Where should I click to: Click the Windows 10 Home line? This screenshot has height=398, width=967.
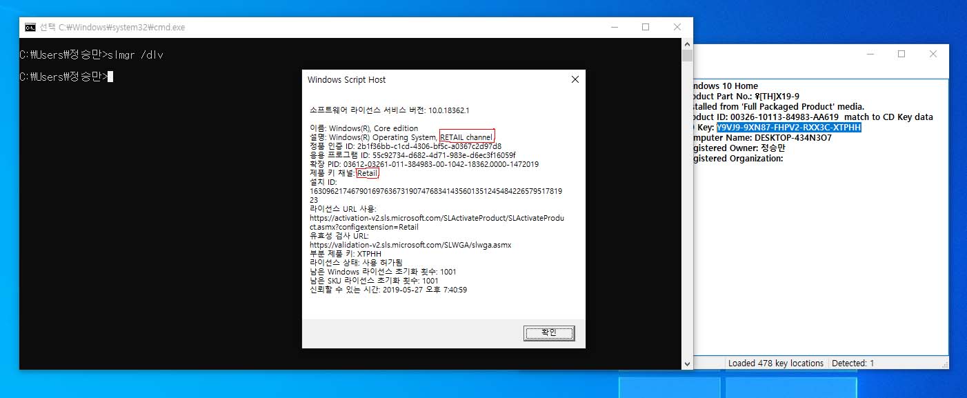pos(726,86)
